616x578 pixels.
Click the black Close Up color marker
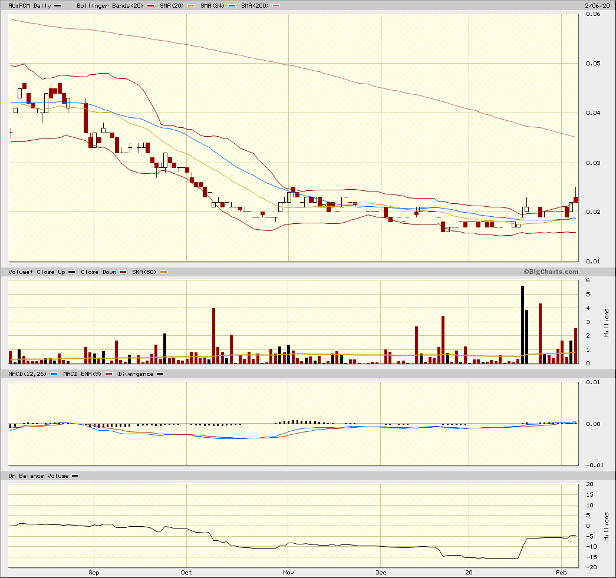71,272
